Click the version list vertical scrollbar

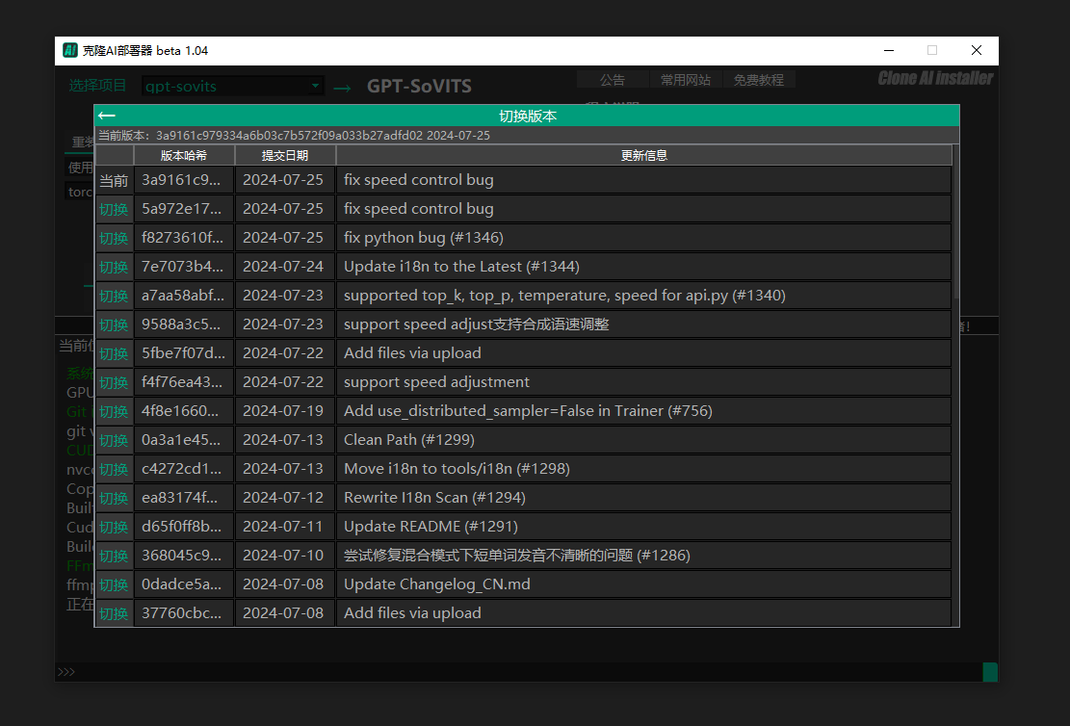pyautogui.click(x=955, y=221)
